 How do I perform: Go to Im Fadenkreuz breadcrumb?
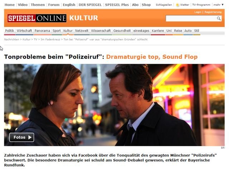coord(50,39)
